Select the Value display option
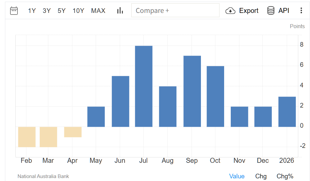The height and width of the screenshot is (181, 310). coord(237,176)
